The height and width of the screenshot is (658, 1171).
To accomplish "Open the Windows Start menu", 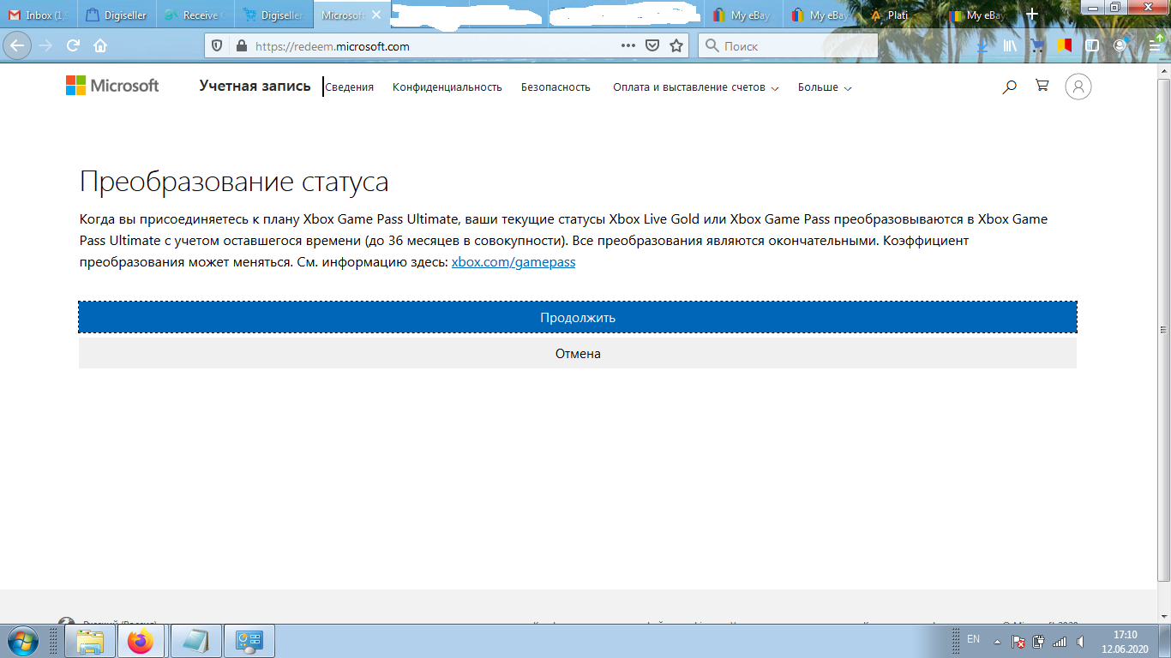I will 21,641.
